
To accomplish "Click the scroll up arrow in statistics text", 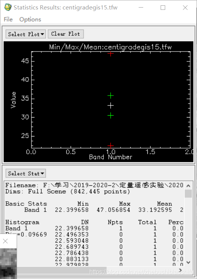I will [188, 186].
